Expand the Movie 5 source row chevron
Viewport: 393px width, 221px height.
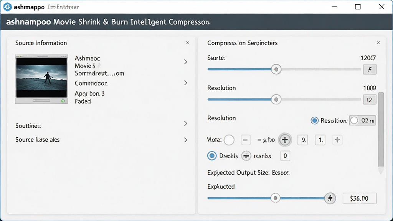tap(185, 62)
